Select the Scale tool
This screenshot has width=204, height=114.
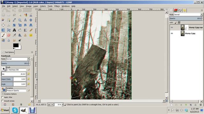[x=20, y=25]
